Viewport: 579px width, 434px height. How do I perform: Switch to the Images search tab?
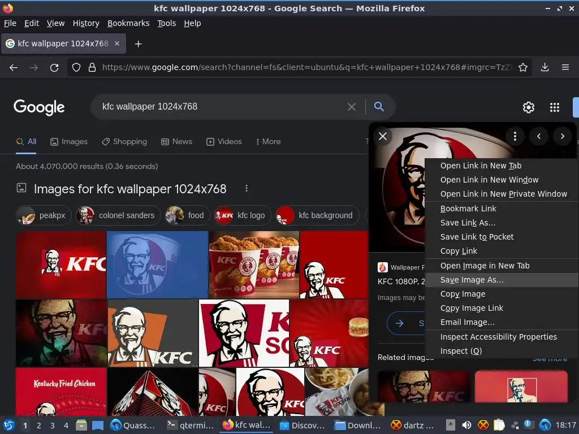click(x=69, y=142)
